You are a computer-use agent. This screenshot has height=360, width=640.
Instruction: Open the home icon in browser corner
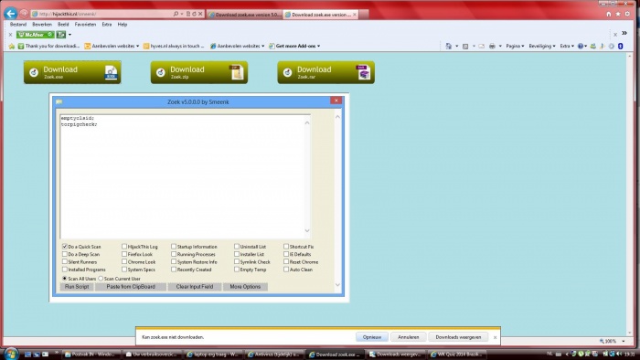pyautogui.click(x=609, y=14)
